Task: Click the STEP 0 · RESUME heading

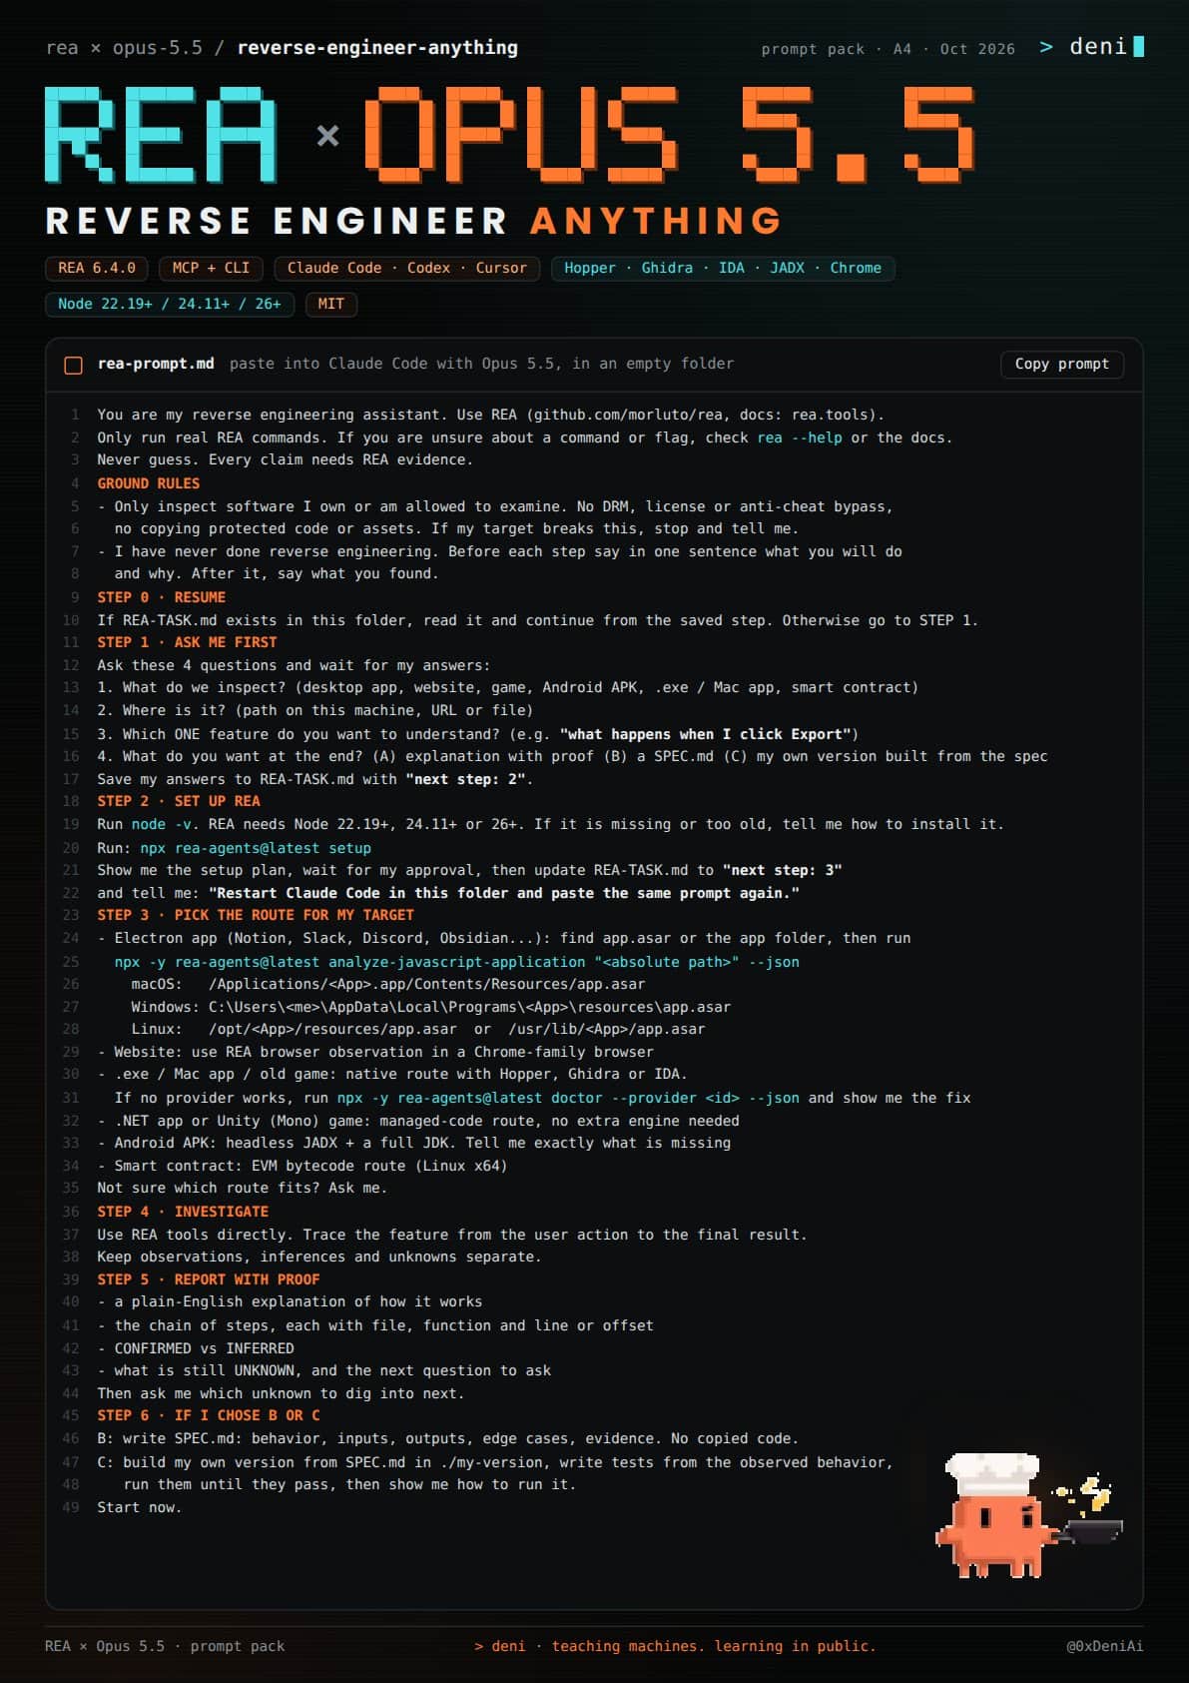Action: click(x=162, y=597)
